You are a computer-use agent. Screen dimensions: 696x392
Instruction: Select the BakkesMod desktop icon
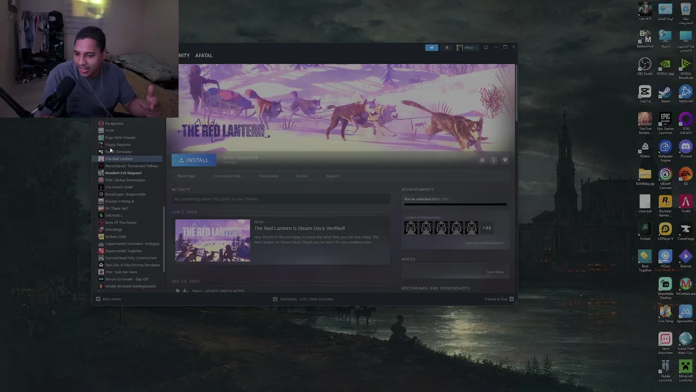[645, 39]
